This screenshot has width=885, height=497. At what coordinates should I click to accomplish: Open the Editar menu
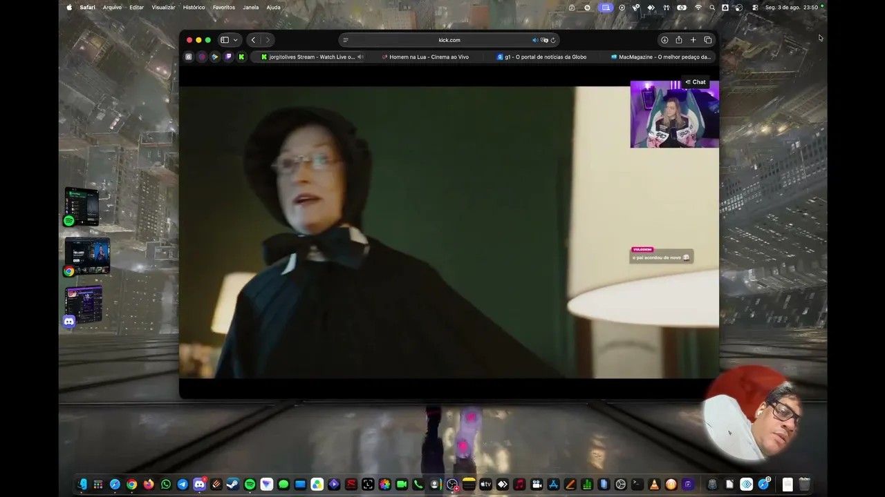click(137, 8)
